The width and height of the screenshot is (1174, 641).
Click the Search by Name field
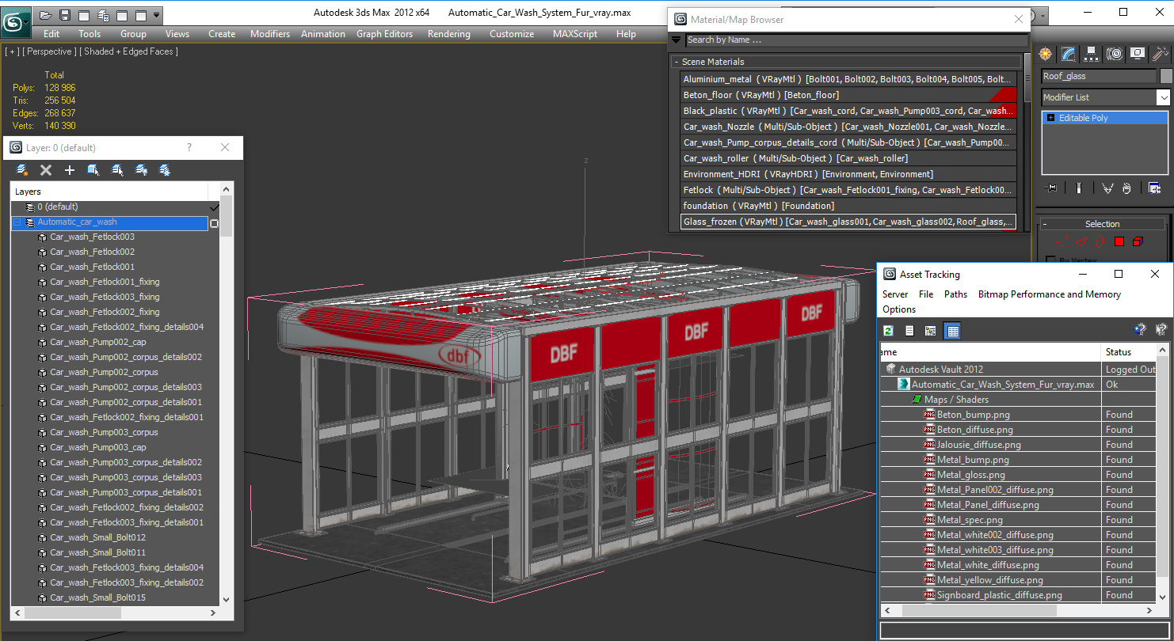pos(856,40)
